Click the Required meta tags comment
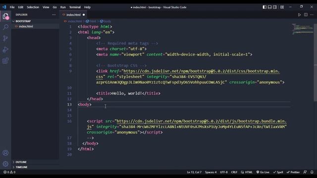The height and width of the screenshot is (178, 317). pyautogui.click(x=127, y=44)
